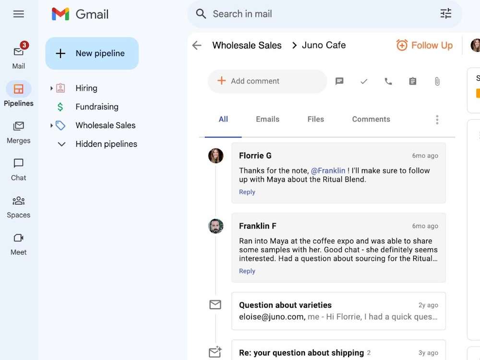This screenshot has width=480, height=360.
Task: Switch to the Comments tab
Action: [x=371, y=120]
